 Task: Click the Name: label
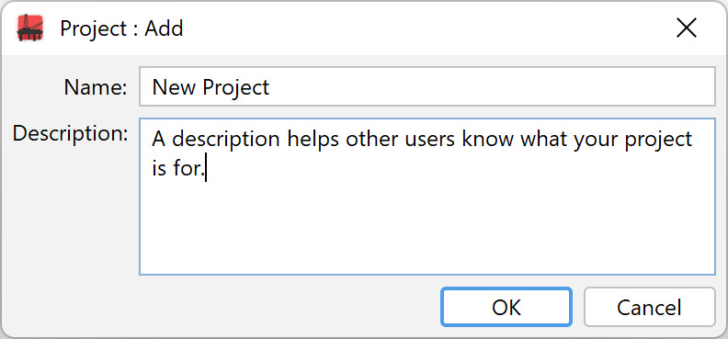[x=96, y=87]
